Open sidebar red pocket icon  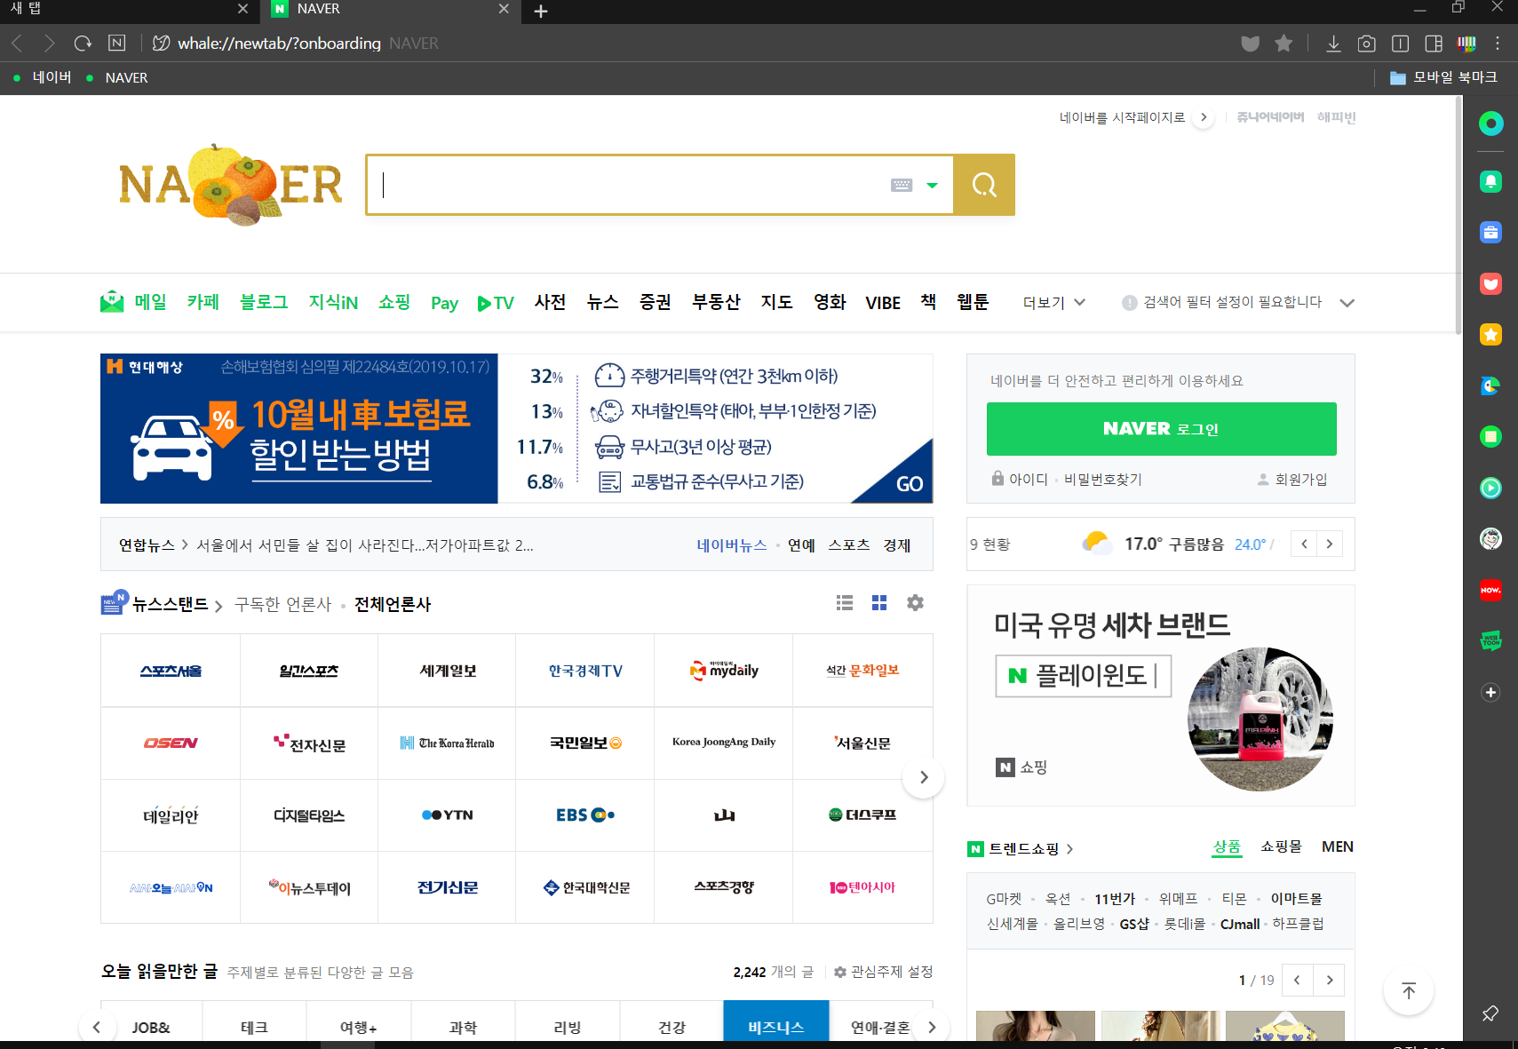[x=1491, y=283]
